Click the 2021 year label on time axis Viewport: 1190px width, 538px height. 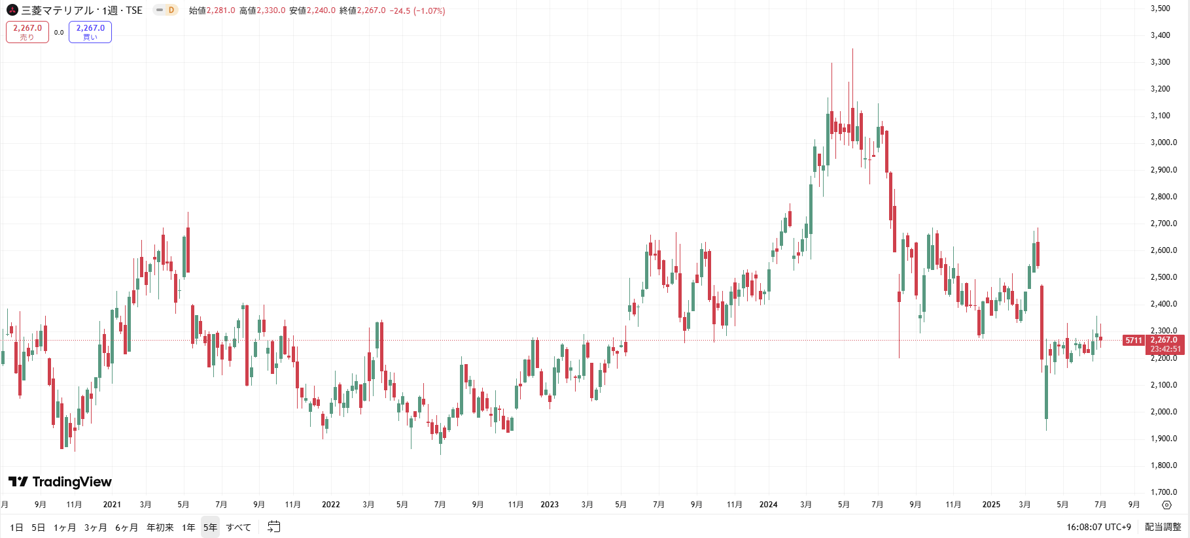[x=112, y=505]
